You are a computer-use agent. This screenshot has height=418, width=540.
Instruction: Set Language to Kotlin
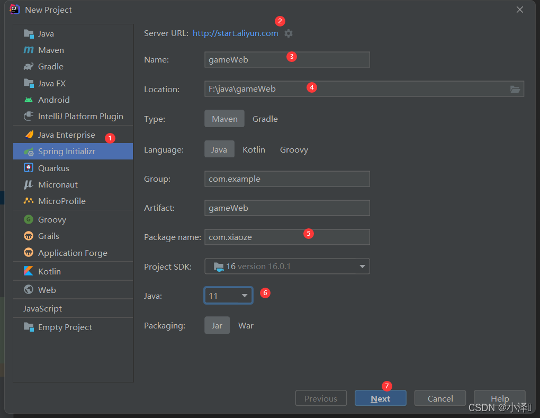point(254,149)
